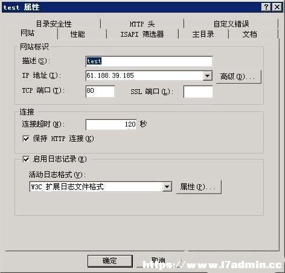Click the empty SSL 端口 field

(x=198, y=92)
